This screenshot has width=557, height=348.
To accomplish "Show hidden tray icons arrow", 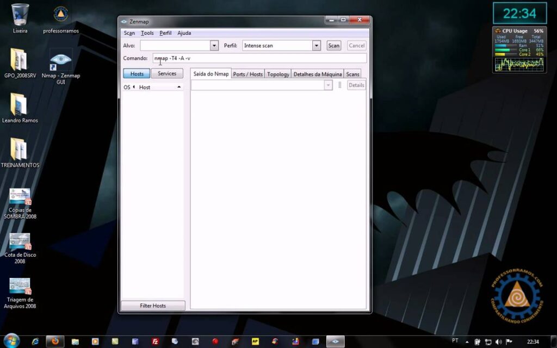I will [x=467, y=342].
